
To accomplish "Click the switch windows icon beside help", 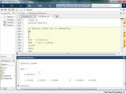I will [85, 6].
